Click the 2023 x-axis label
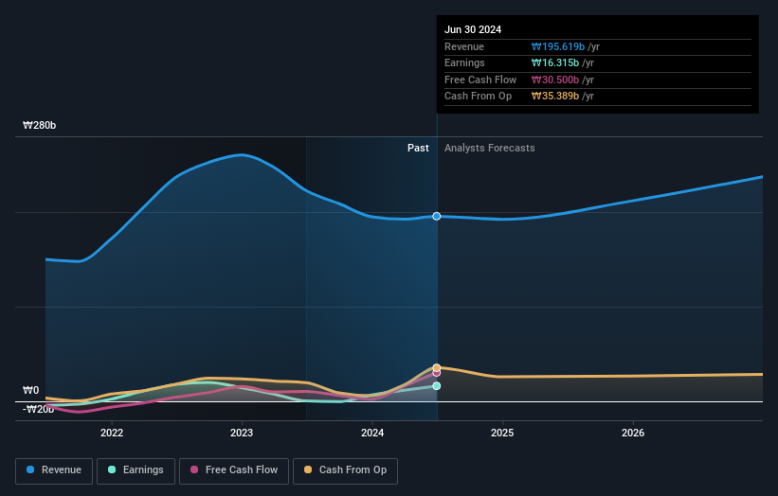The height and width of the screenshot is (496, 778). [242, 433]
